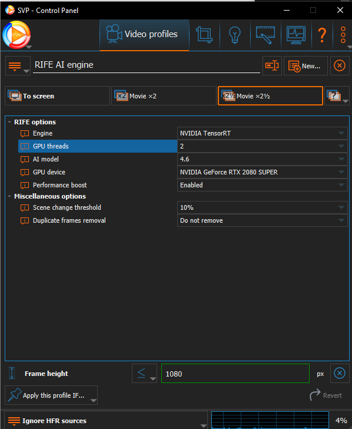
Task: Show info icon for Performance boost
Action: (25, 185)
